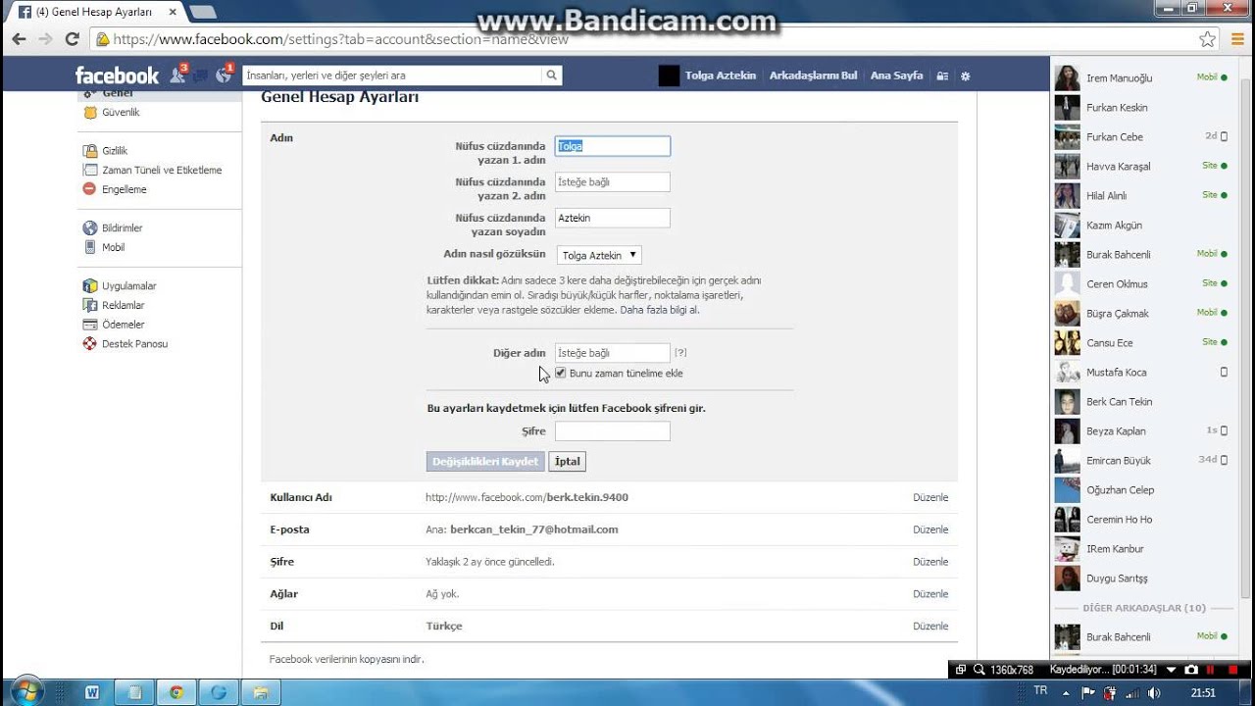
Task: Reload the page with refresh icon
Action: pyautogui.click(x=72, y=39)
